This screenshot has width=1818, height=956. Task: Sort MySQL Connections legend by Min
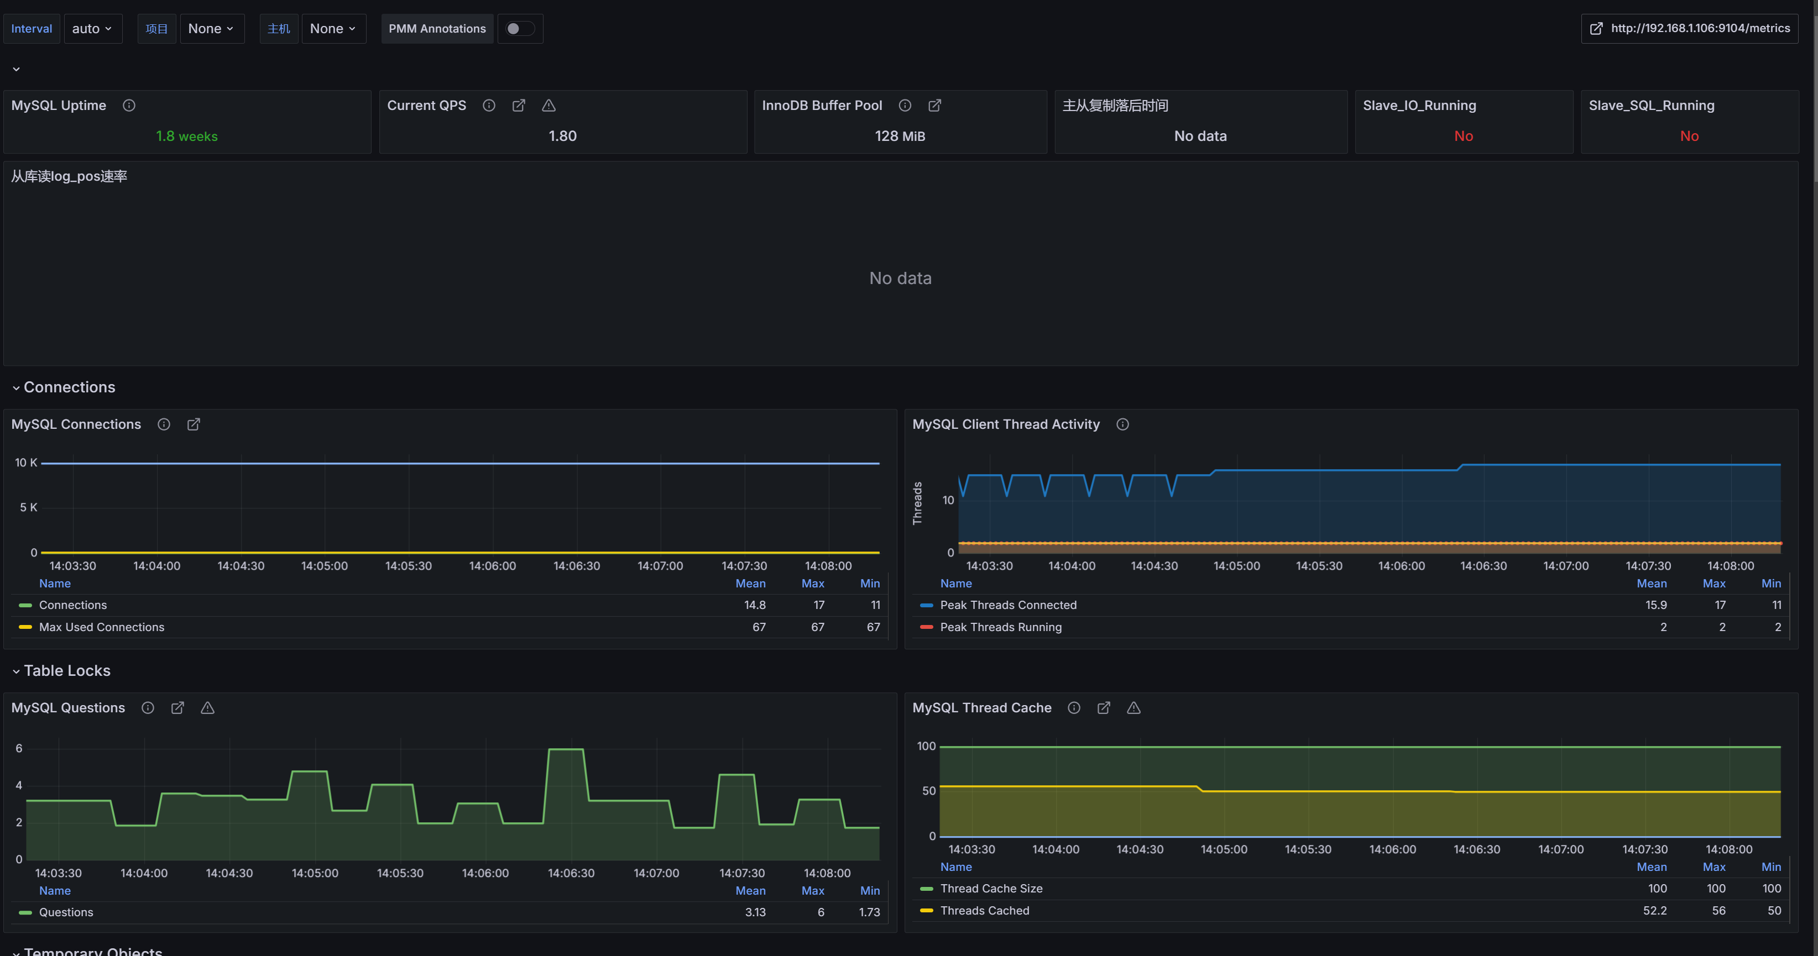tap(870, 584)
